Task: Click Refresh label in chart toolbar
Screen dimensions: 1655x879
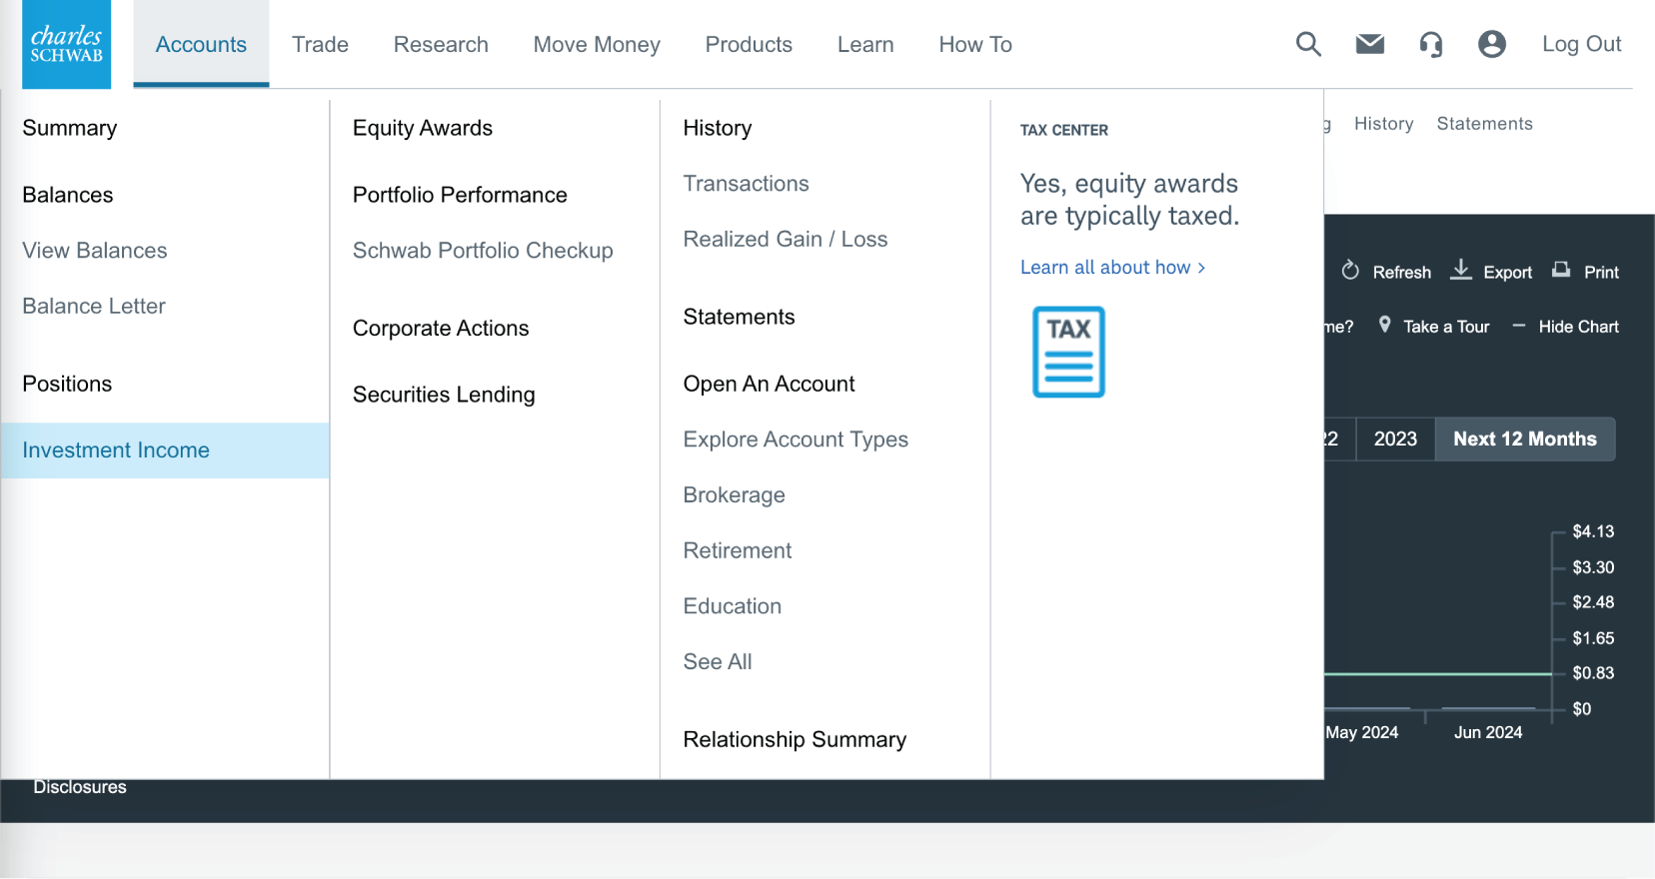Action: (1402, 272)
